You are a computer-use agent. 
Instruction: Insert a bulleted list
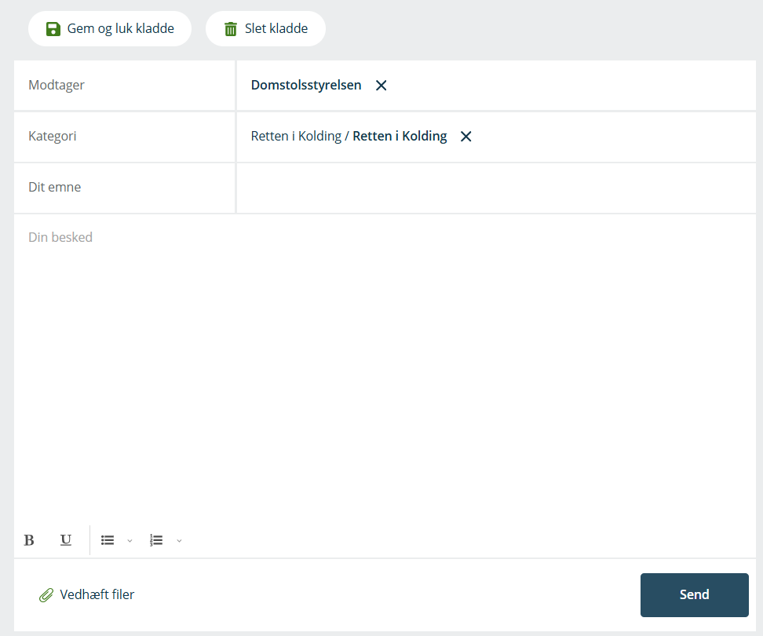pyautogui.click(x=108, y=540)
